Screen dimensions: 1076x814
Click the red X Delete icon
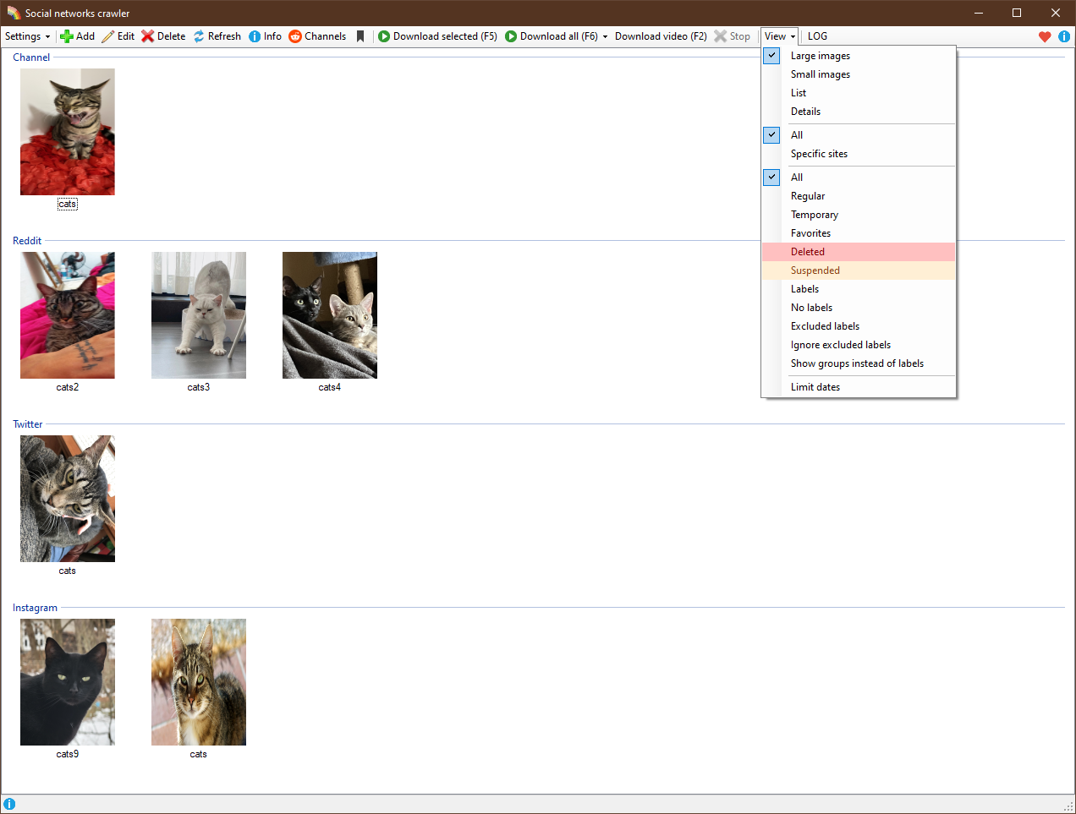coord(148,36)
